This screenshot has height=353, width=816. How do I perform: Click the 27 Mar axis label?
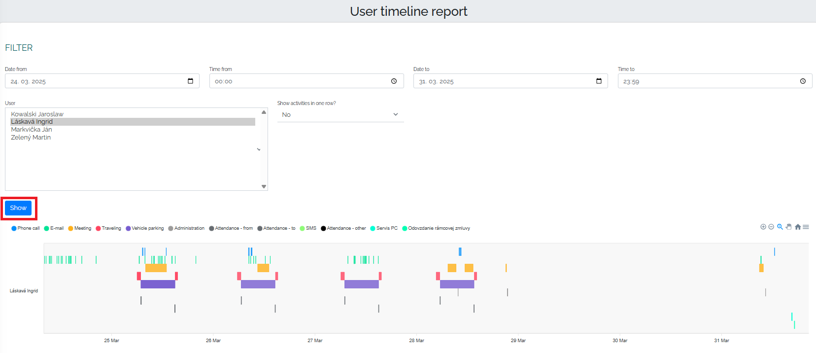pos(315,341)
